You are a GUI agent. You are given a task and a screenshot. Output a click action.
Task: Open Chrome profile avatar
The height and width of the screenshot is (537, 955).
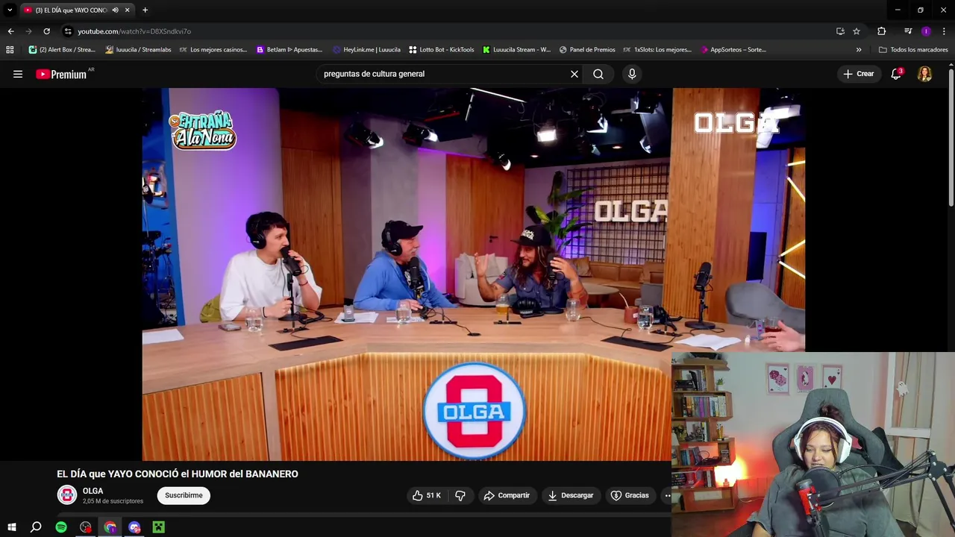(926, 31)
